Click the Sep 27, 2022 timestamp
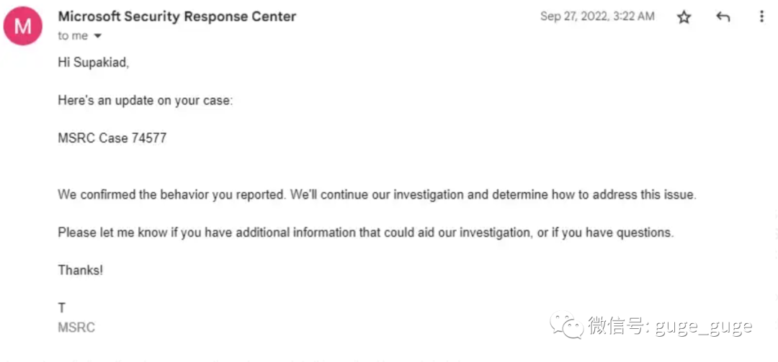This screenshot has height=362, width=778. [597, 17]
